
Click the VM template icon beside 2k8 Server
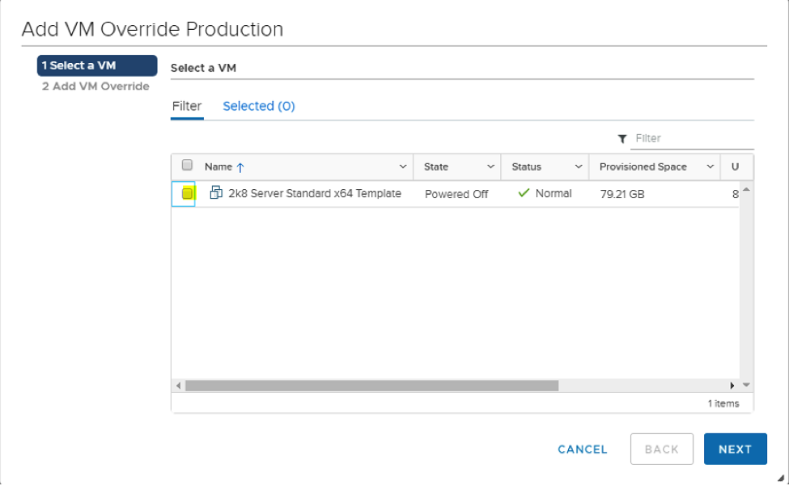click(x=216, y=193)
